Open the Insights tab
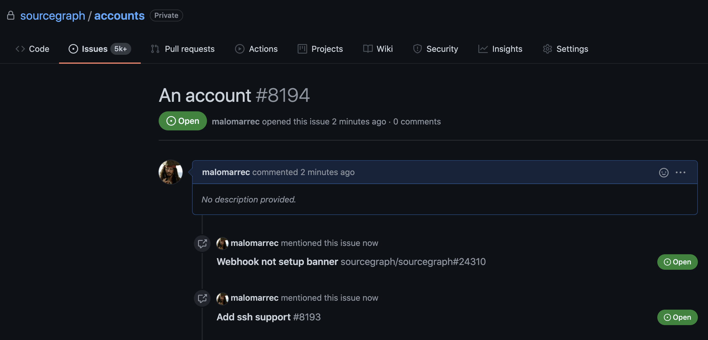Screen dimensions: 708x340 pyautogui.click(x=500, y=49)
